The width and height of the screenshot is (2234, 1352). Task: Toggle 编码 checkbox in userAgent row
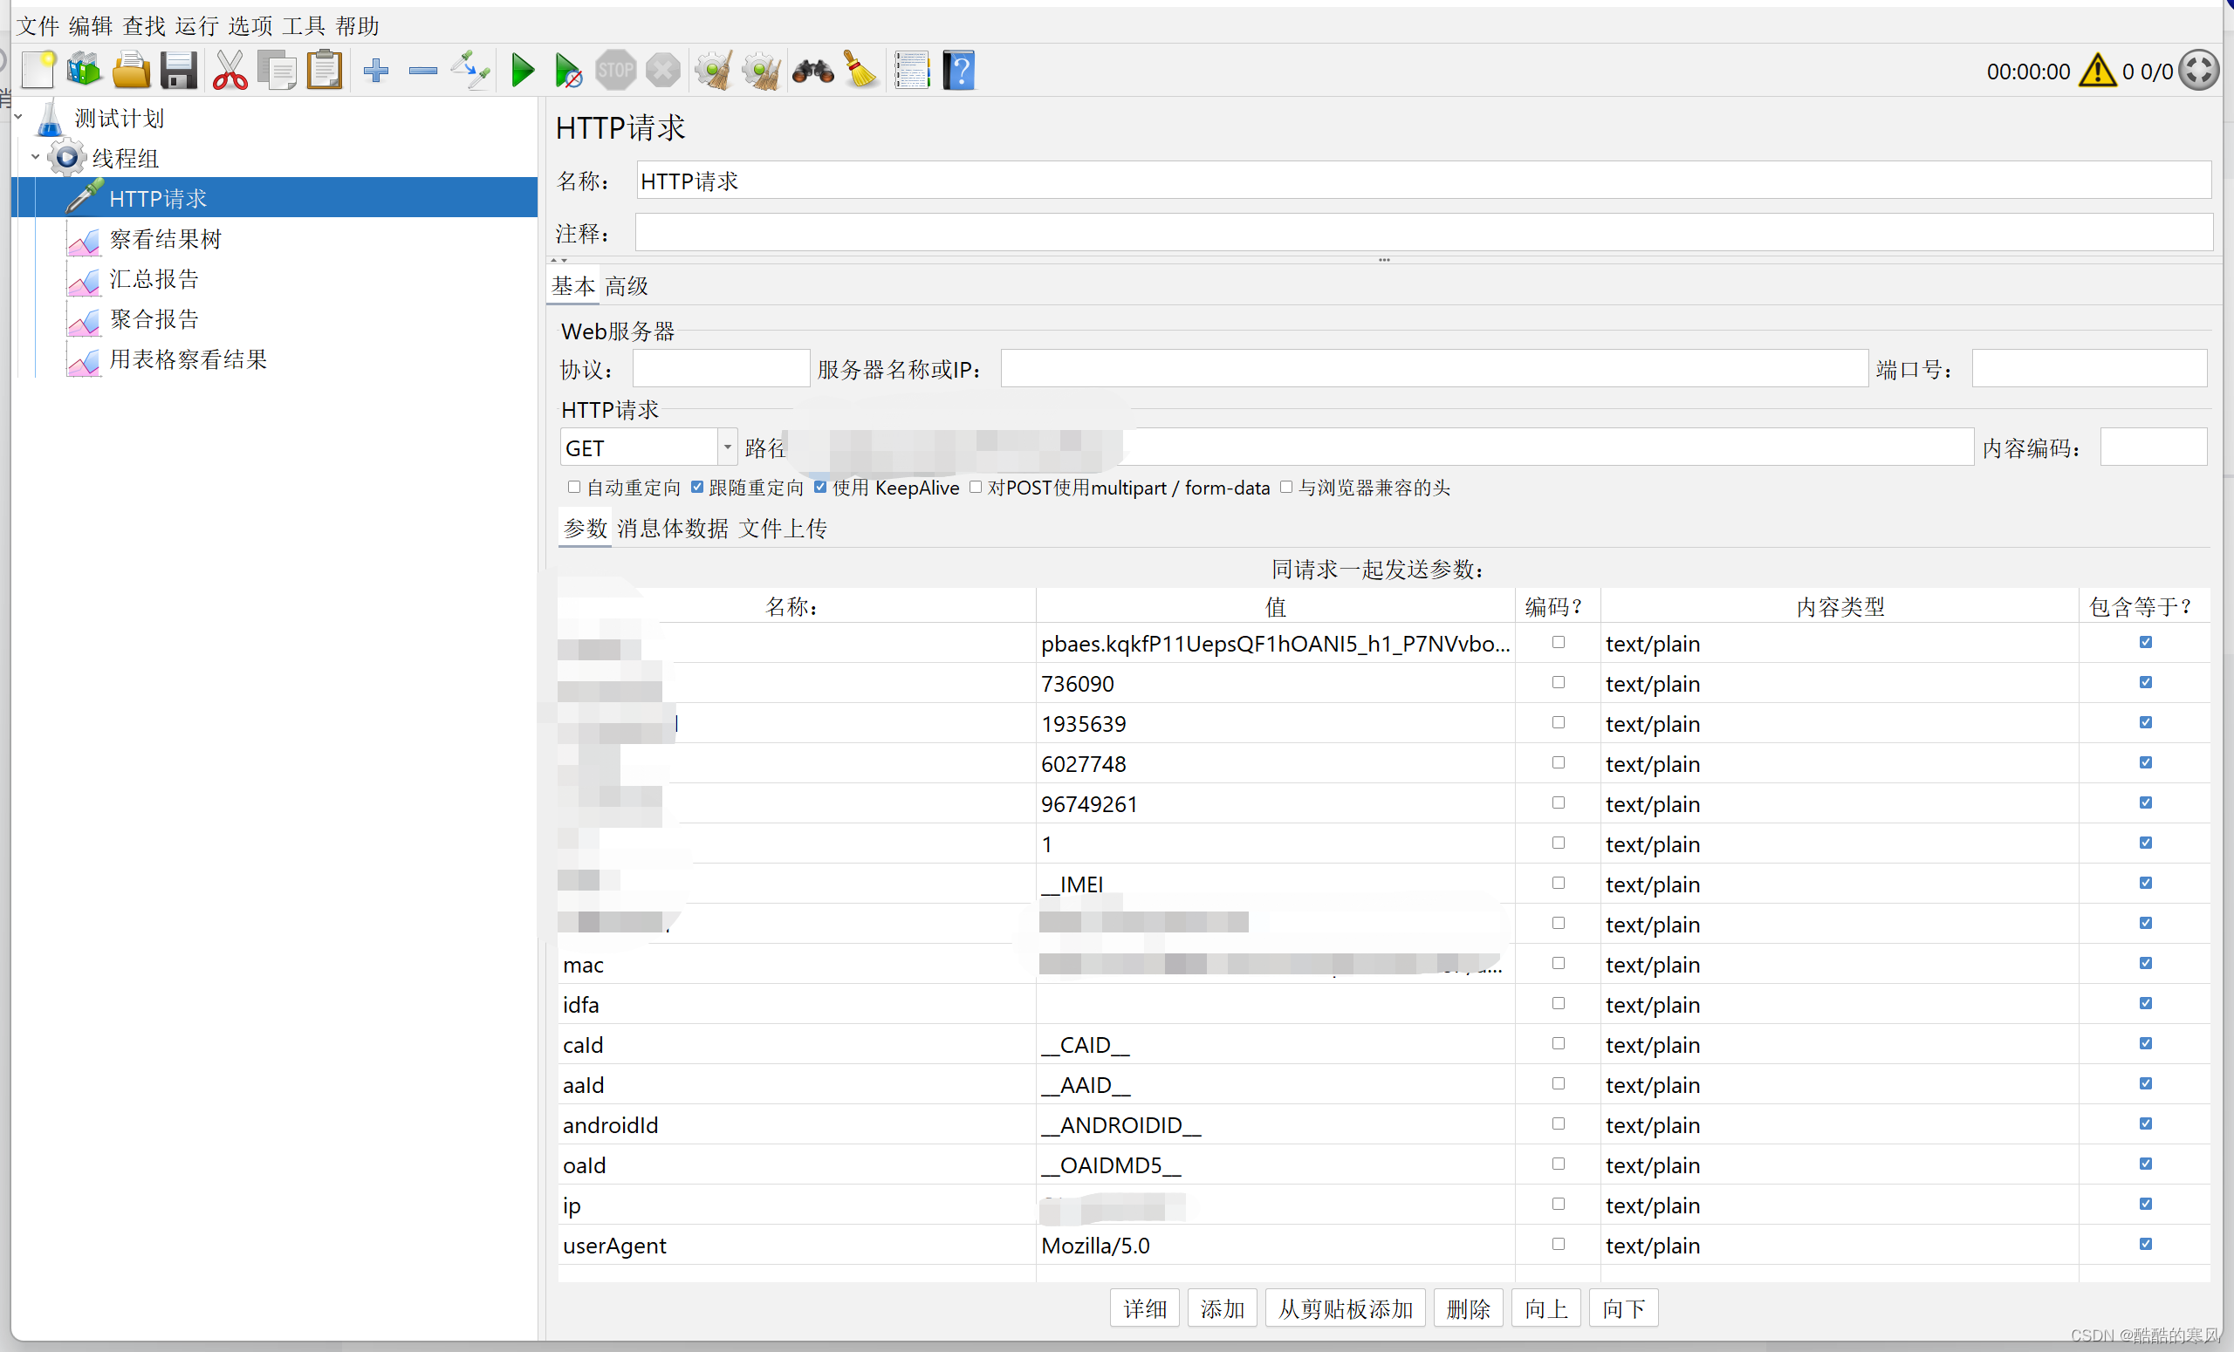pos(1558,1243)
